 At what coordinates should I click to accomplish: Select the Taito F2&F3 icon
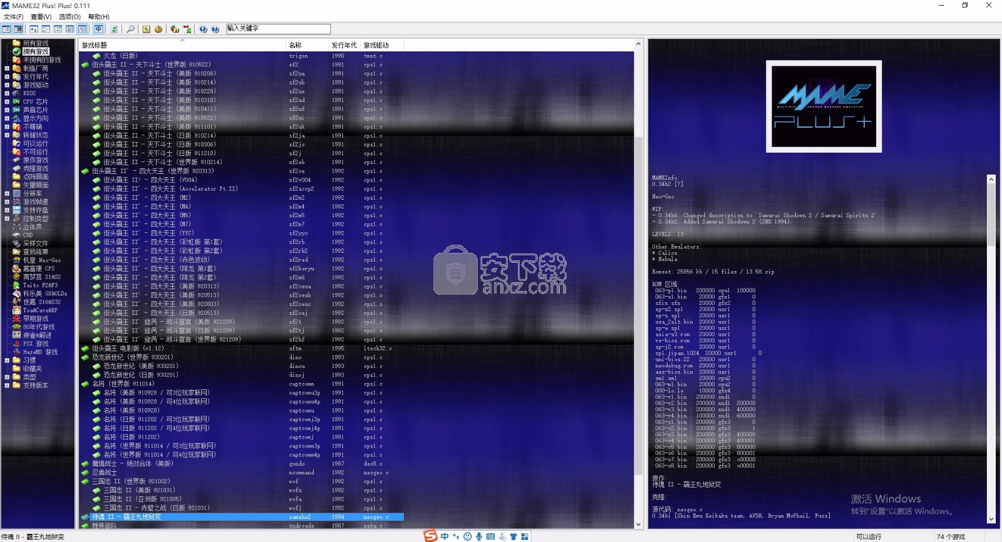[x=17, y=285]
